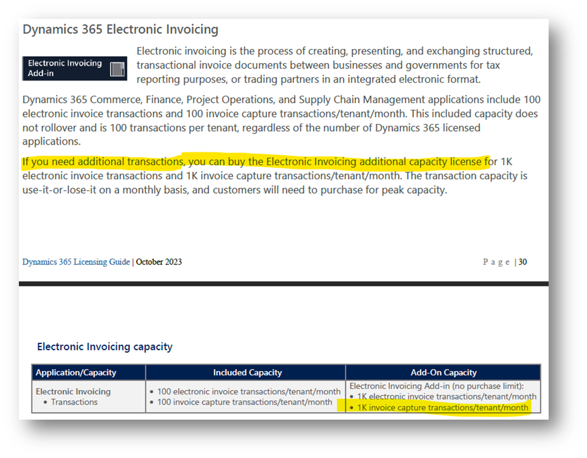This screenshot has width=587, height=458.
Task: Click the Electronic Invoicing capacity heading
Action: (x=105, y=346)
